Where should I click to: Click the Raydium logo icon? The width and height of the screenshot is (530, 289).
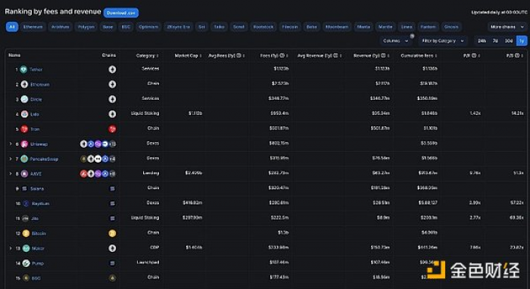(x=26, y=204)
